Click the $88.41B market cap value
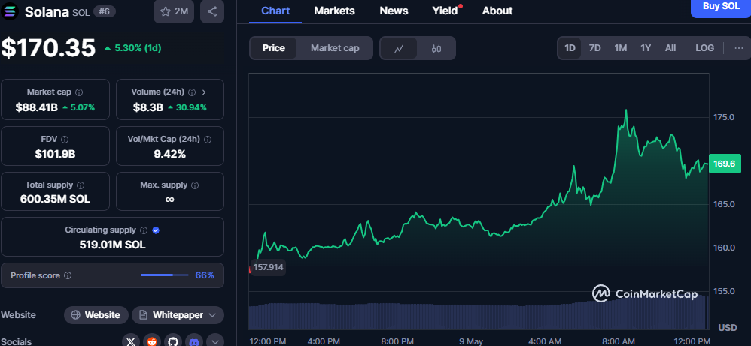The height and width of the screenshot is (346, 751). pyautogui.click(x=36, y=107)
